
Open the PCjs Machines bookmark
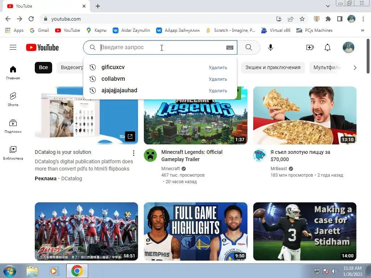click(x=314, y=30)
